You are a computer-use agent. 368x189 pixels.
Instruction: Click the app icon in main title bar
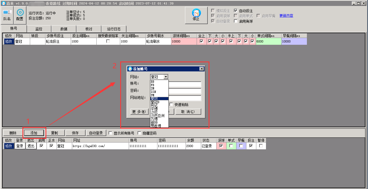click(3, 3)
